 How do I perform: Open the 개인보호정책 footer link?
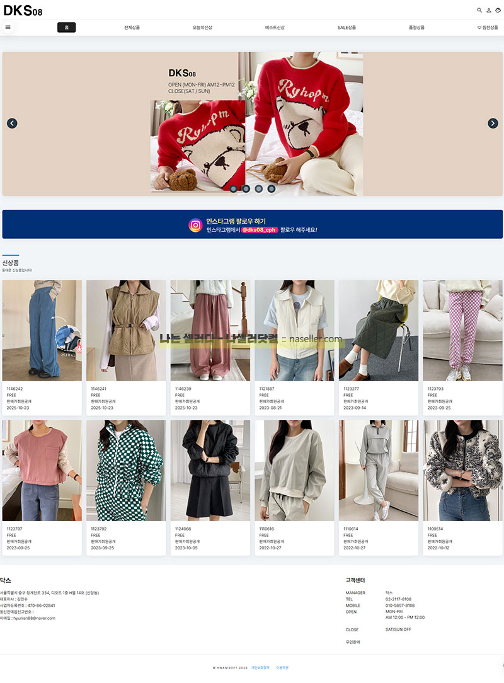click(x=260, y=668)
